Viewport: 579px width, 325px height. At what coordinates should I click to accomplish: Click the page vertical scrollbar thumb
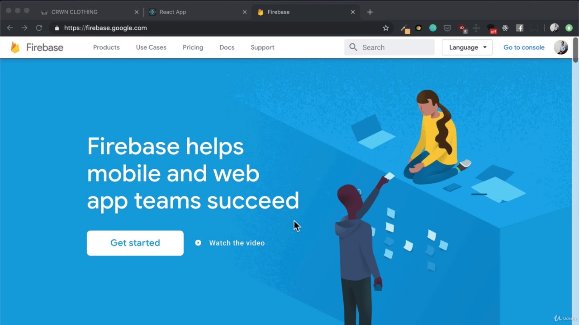pos(575,50)
